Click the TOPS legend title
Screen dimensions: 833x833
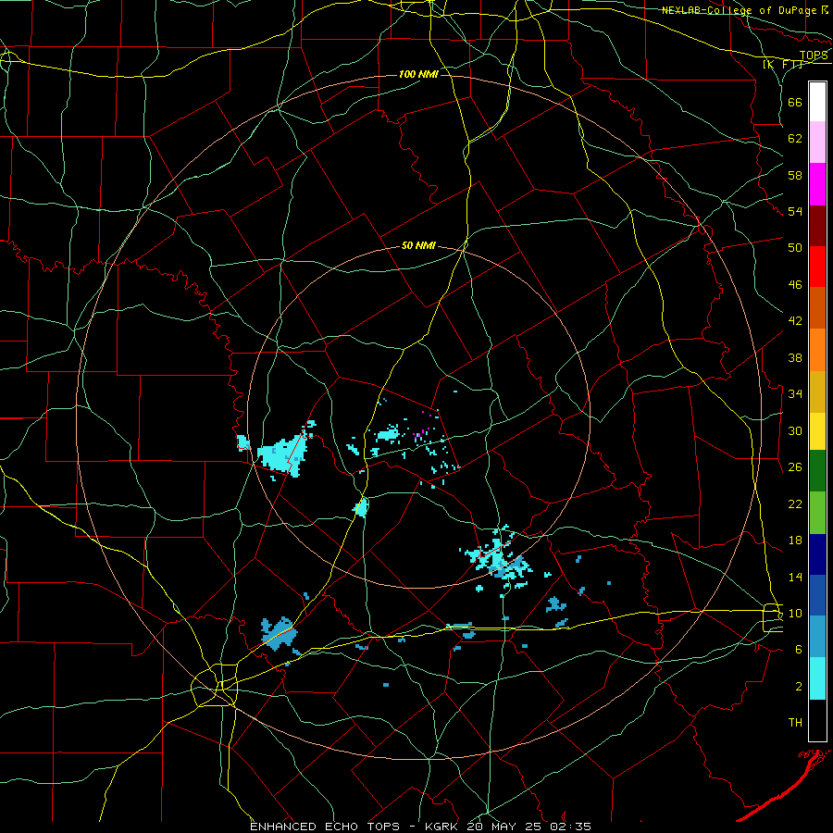click(x=814, y=56)
